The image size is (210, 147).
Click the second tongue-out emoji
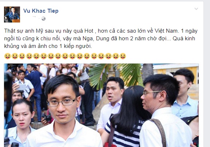15,56
